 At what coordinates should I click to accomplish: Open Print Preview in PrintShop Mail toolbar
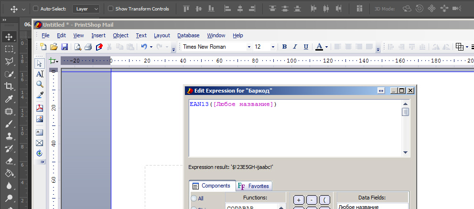[x=78, y=47]
